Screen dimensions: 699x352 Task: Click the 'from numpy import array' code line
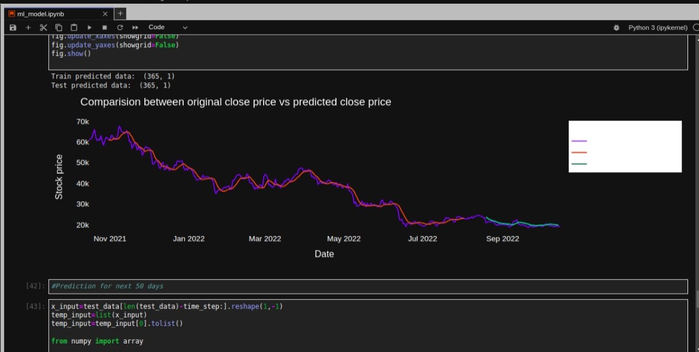click(x=97, y=341)
